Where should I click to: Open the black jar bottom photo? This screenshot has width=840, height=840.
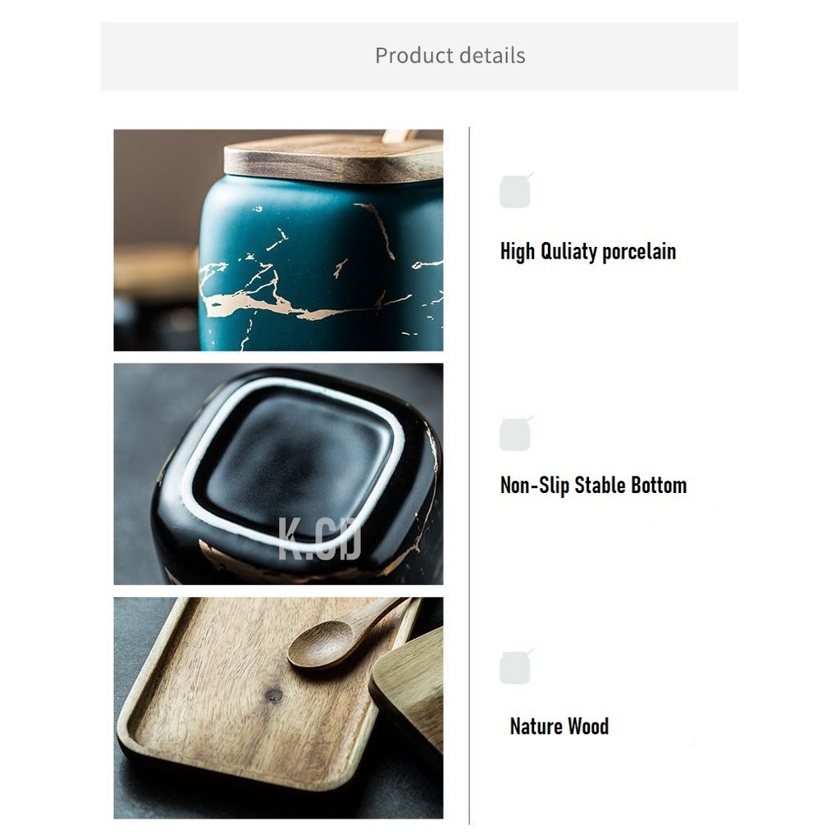pos(278,473)
